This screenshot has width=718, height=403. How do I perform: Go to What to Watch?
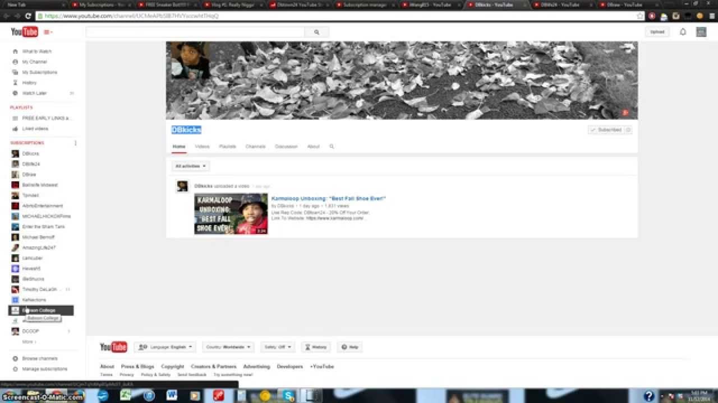tap(36, 51)
